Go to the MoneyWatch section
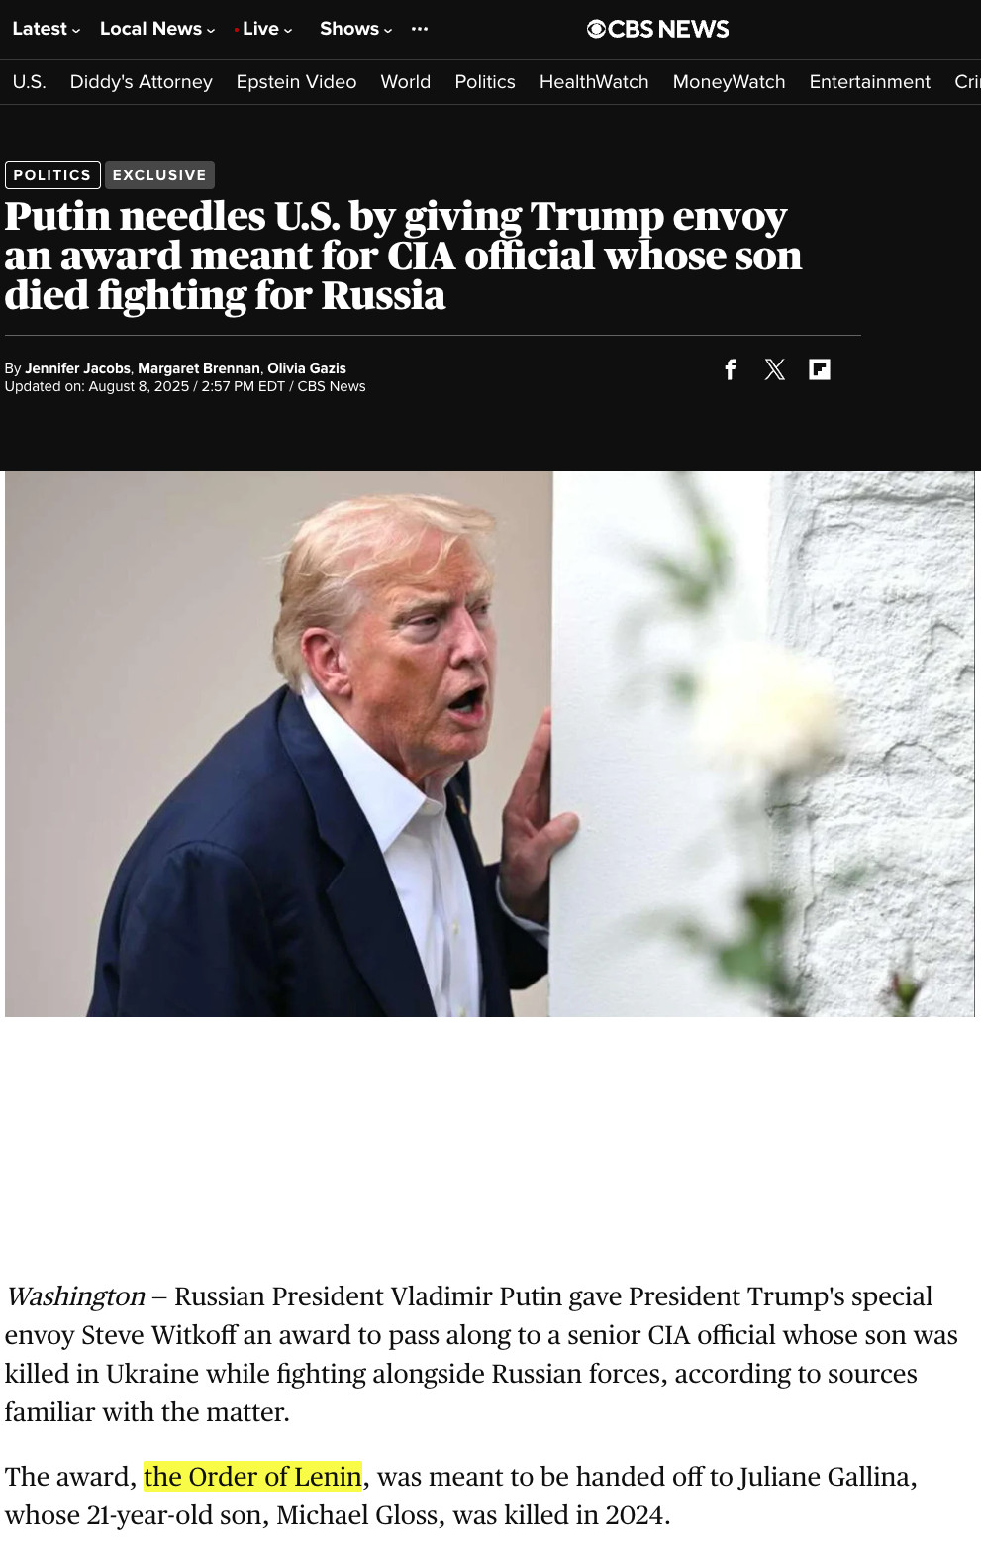The height and width of the screenshot is (1554, 981). coord(729,82)
